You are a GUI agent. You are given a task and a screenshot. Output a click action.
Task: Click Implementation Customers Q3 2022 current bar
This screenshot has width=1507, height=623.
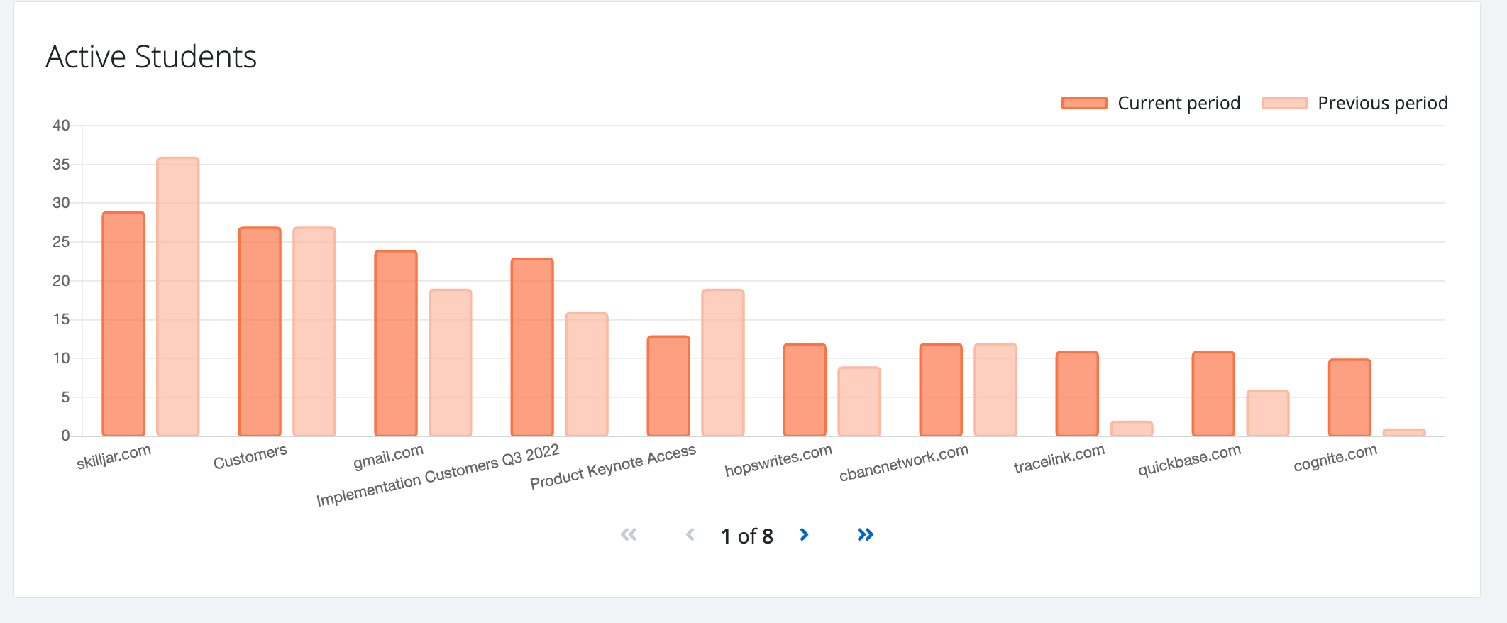point(532,347)
